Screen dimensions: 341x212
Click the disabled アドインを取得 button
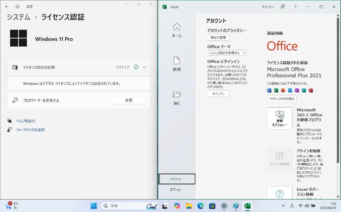[x=280, y=159]
